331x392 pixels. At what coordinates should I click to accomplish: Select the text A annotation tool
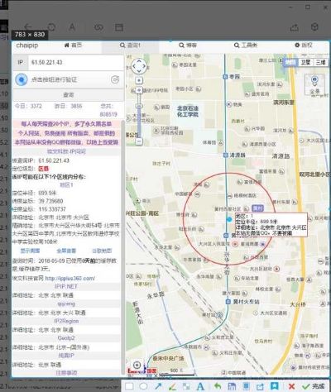(200, 386)
